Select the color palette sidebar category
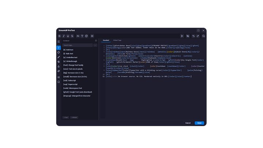 pyautogui.click(x=58, y=53)
